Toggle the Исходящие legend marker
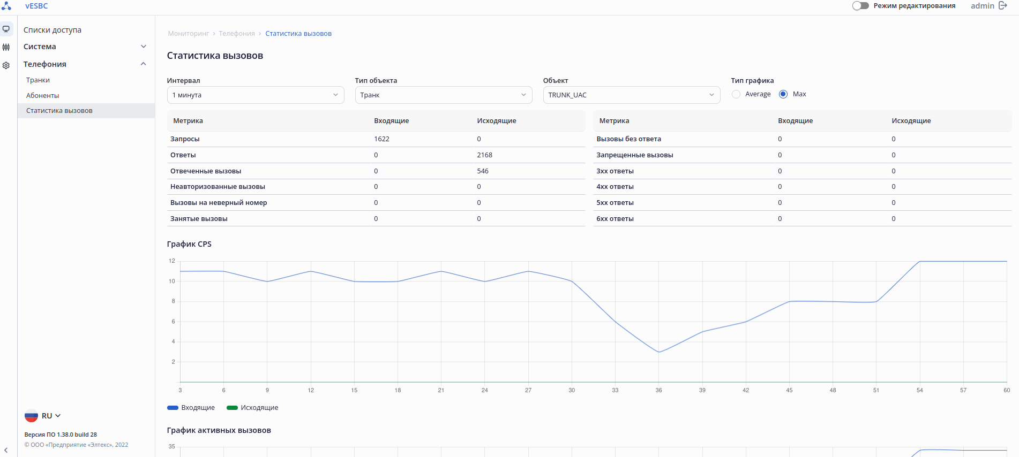 click(232, 408)
